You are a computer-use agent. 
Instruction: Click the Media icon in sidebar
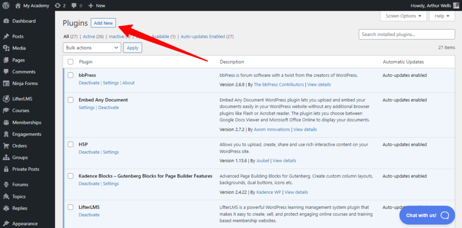coord(6,48)
